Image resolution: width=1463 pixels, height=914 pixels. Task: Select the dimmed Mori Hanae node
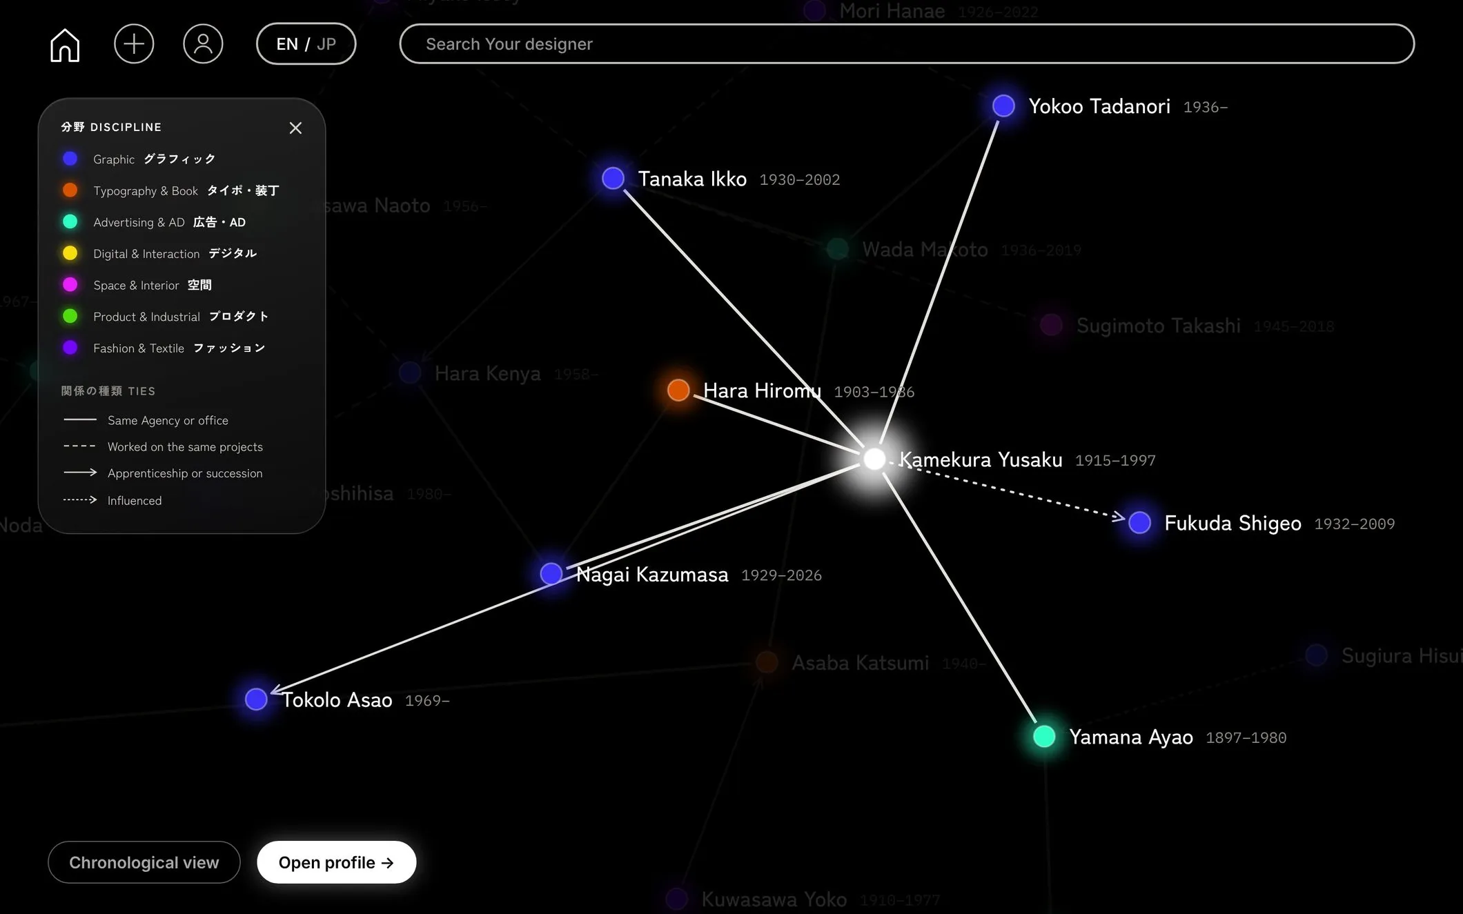[814, 10]
